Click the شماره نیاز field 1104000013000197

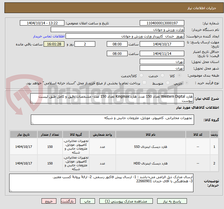coord(162,23)
